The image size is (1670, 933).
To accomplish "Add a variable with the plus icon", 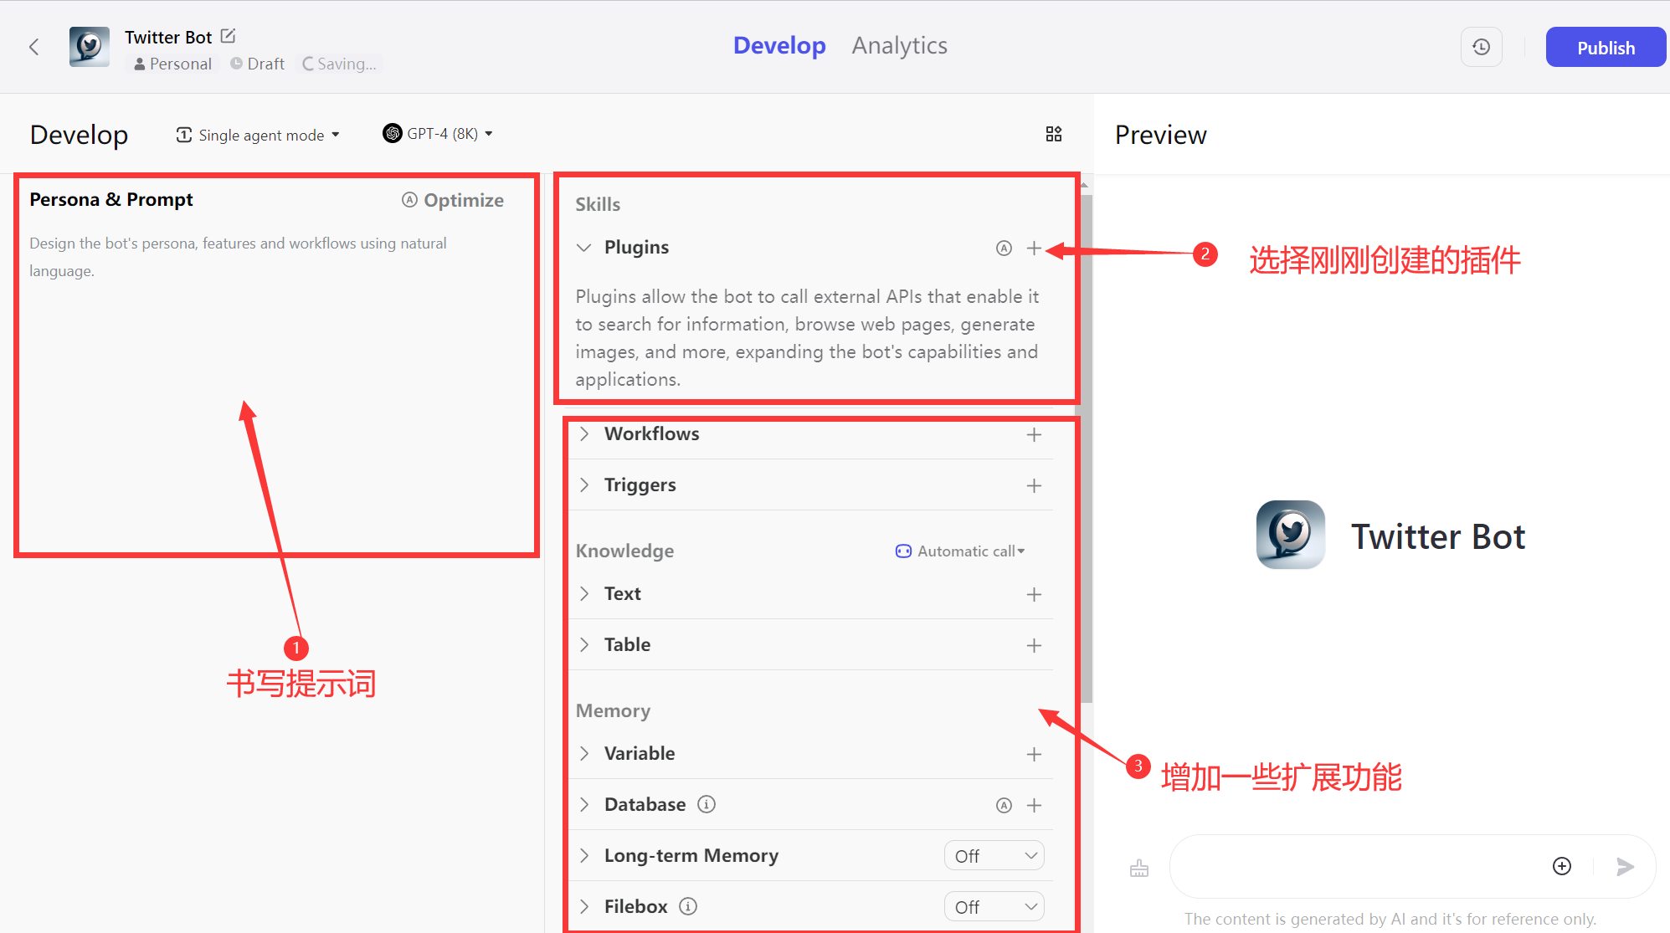I will coord(1034,754).
